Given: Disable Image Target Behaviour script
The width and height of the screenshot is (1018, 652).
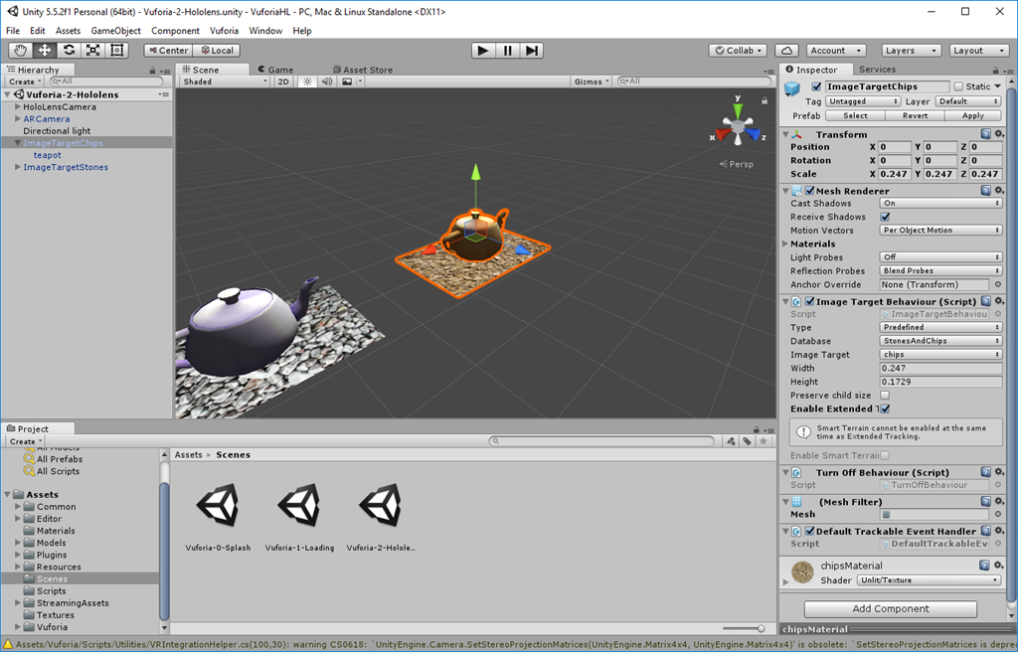Looking at the screenshot, I should point(809,301).
